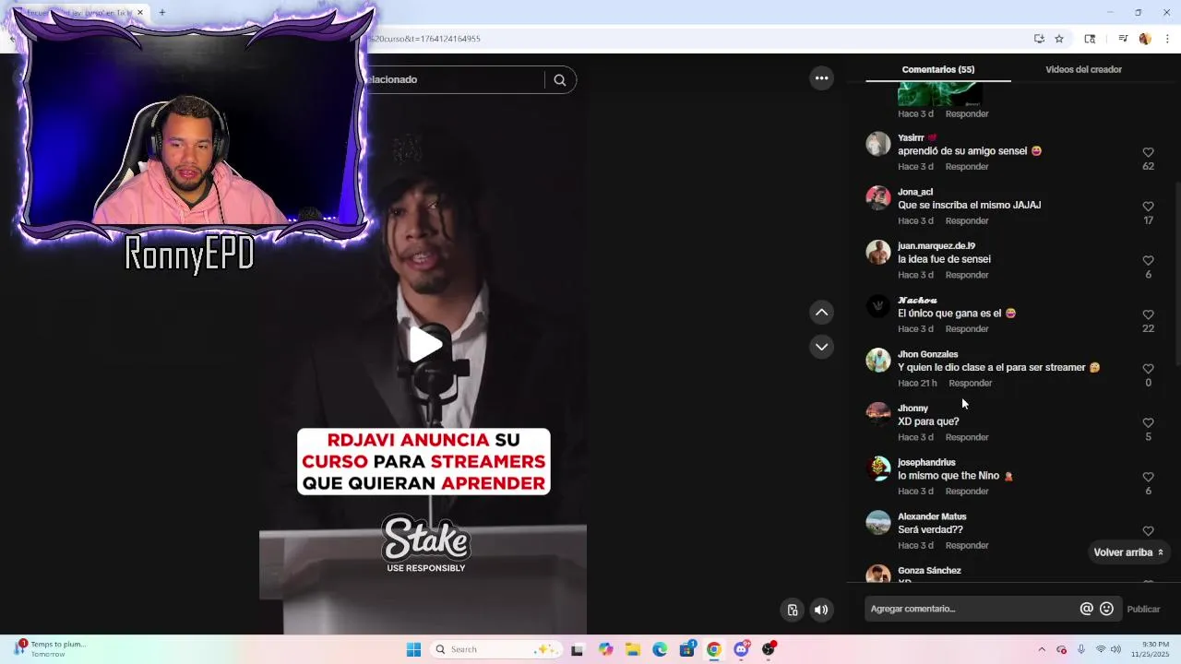Switch to Comentarios (55) tab
1181x664 pixels.
point(938,69)
